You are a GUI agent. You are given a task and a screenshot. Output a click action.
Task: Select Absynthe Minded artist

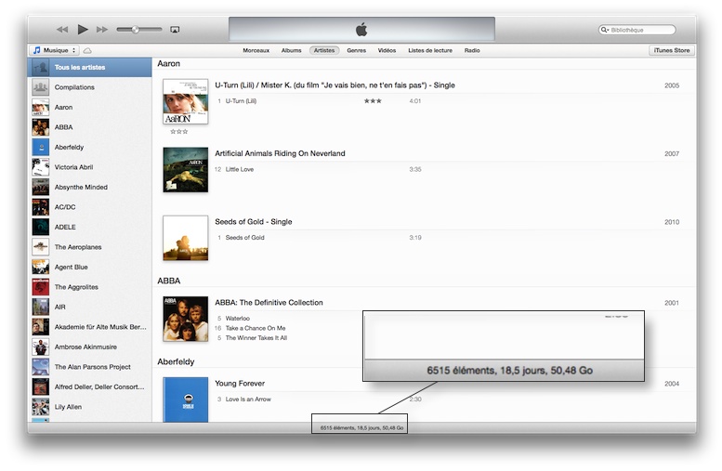click(89, 187)
